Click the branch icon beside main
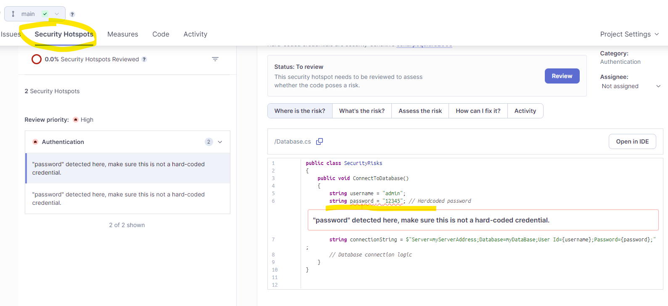Viewport: 668px width, 306px height. [x=13, y=14]
